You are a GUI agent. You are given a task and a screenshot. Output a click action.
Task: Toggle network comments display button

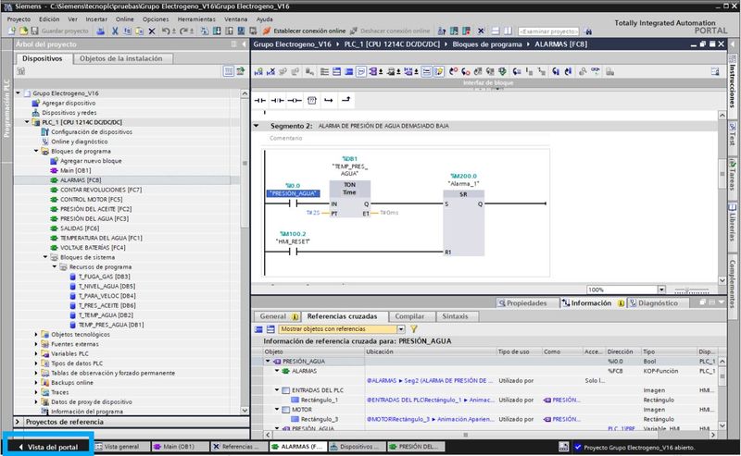pos(426,72)
